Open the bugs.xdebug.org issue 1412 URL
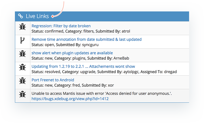The image size is (204, 123). (x=70, y=99)
